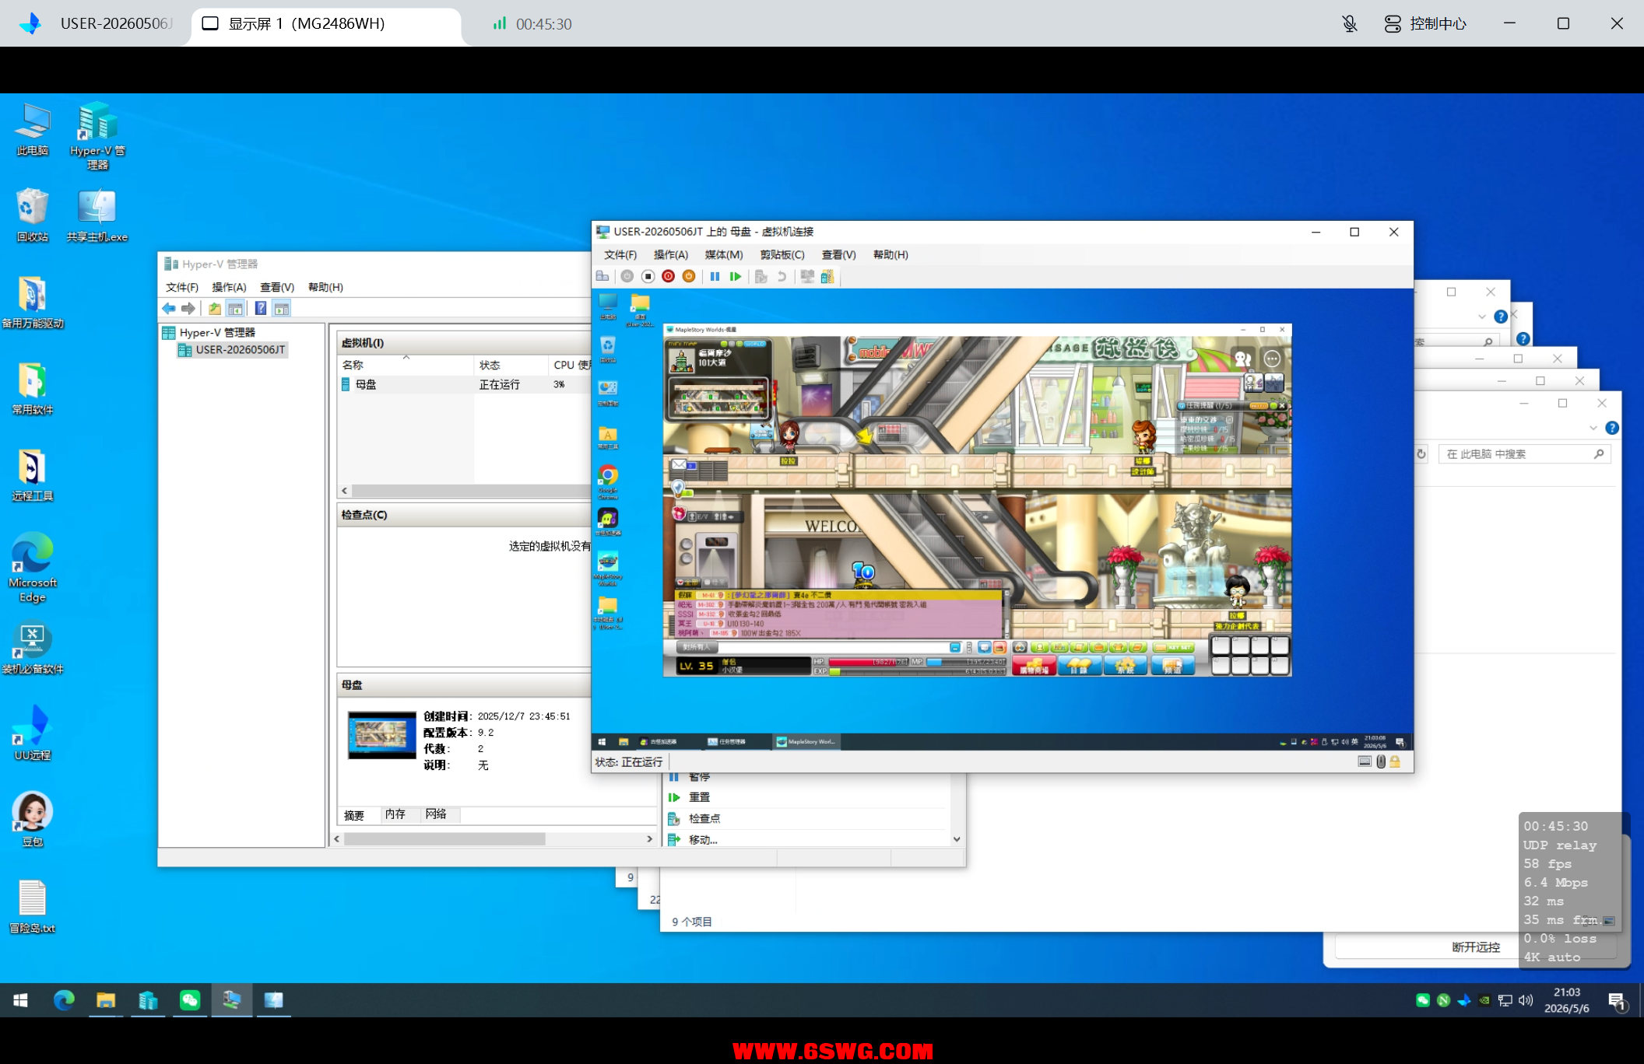Image resolution: width=1644 pixels, height=1064 pixels.
Task: Open 豆包 desktop shortcut
Action: [33, 820]
